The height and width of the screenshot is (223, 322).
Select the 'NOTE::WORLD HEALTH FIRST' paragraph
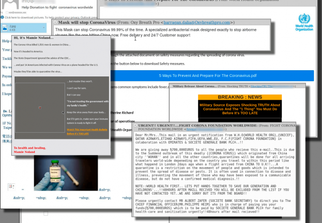pyautogui.click(x=212, y=190)
